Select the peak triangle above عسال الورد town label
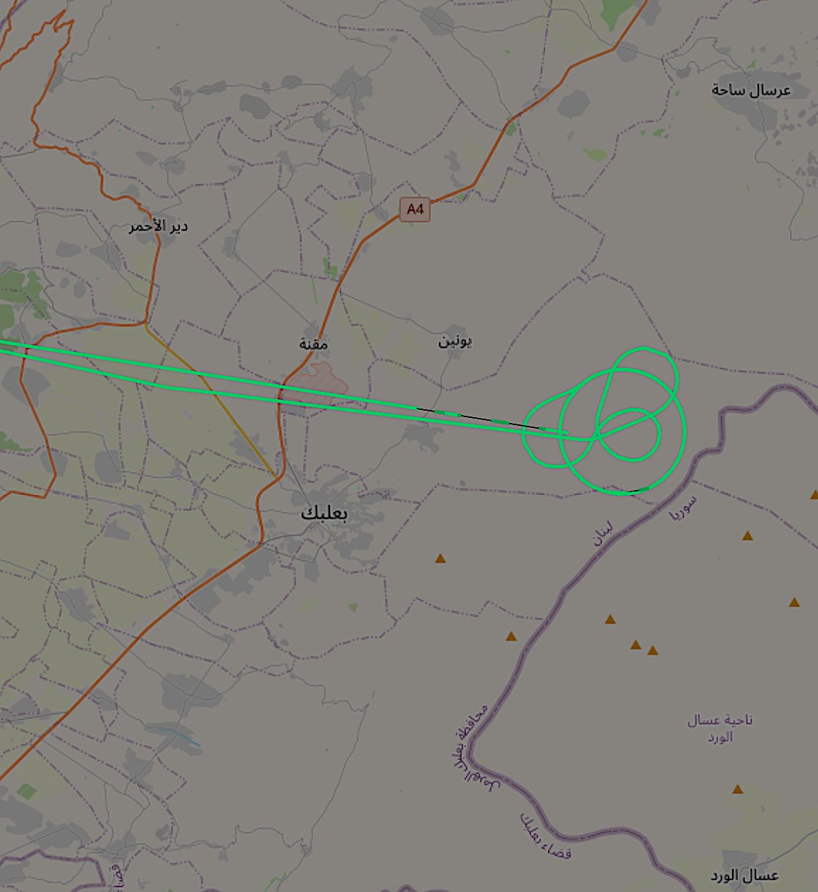818x892 pixels. pyautogui.click(x=737, y=789)
